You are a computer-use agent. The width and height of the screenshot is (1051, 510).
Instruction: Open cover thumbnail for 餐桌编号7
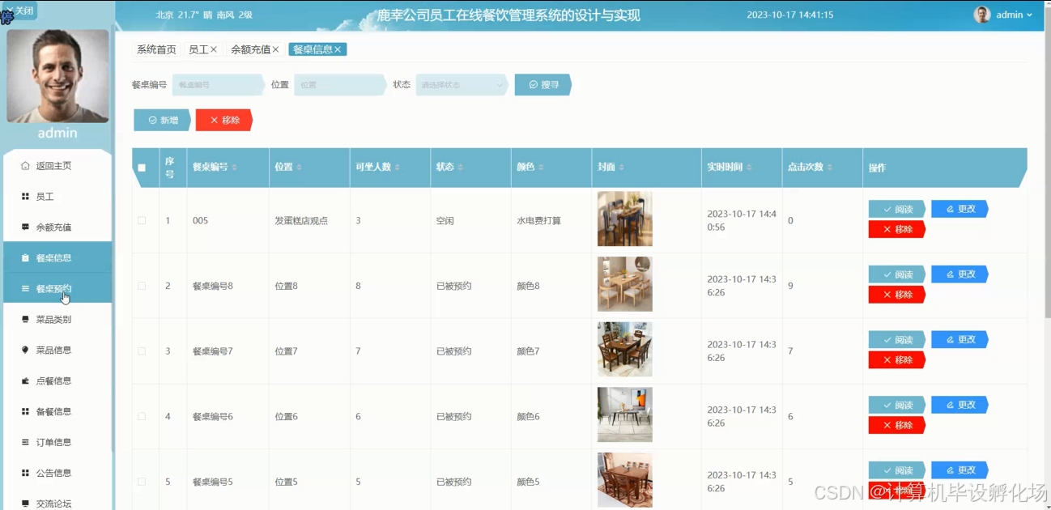625,349
